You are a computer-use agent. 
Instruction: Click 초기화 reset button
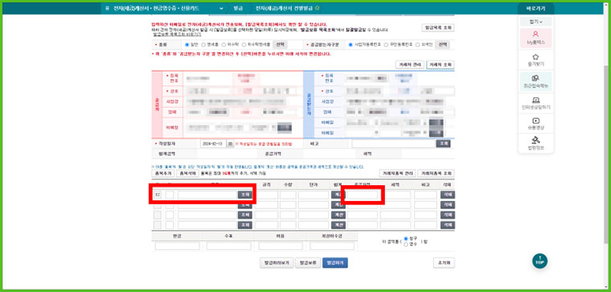(444, 263)
